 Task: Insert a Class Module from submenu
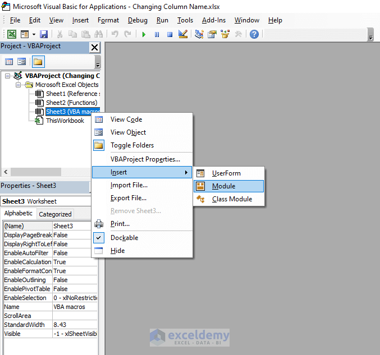229,199
